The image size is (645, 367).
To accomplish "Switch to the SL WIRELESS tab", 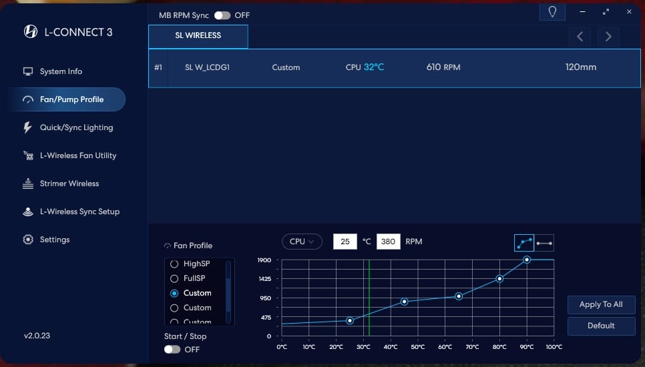I will [x=198, y=36].
